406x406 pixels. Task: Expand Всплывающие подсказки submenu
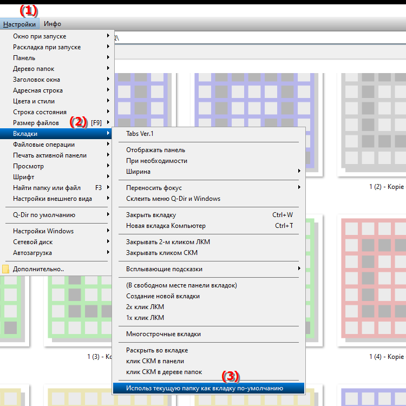point(209,269)
